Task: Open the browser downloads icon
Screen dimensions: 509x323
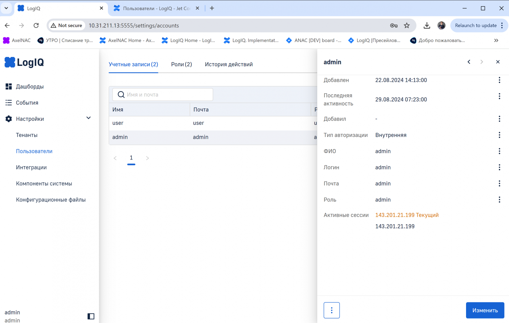Action: 427,25
